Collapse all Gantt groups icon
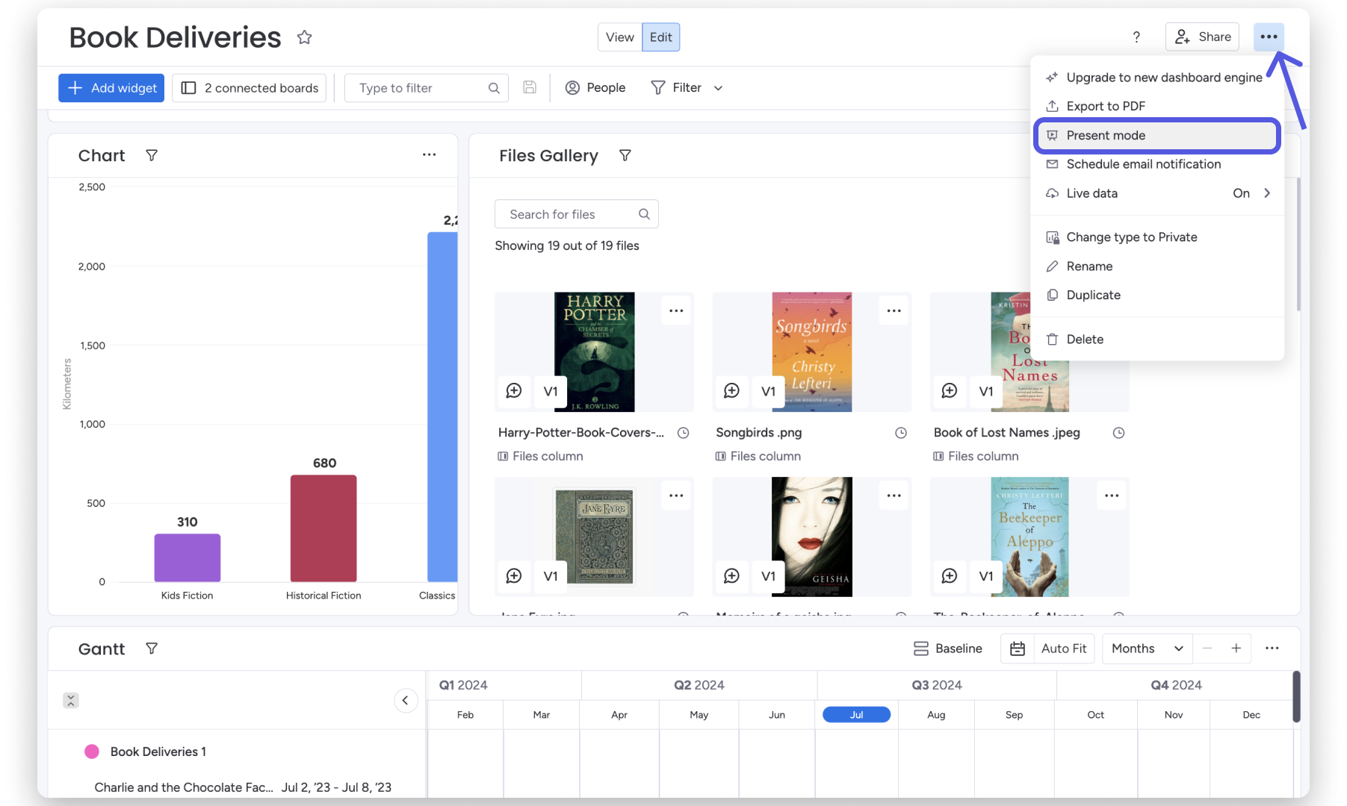Screen dimensions: 1347x806 pos(71,700)
